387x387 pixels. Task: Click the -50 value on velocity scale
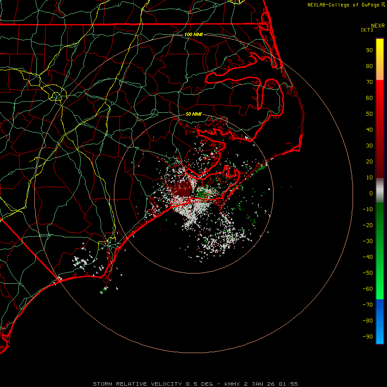point(368,273)
